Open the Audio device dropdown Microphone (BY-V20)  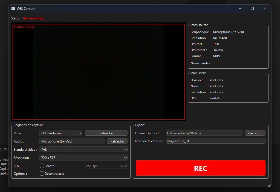point(72,141)
